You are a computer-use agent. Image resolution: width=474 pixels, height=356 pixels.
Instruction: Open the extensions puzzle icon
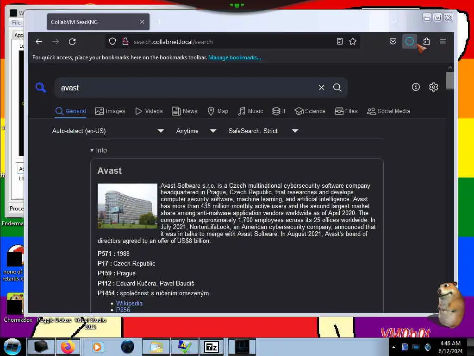click(x=426, y=41)
